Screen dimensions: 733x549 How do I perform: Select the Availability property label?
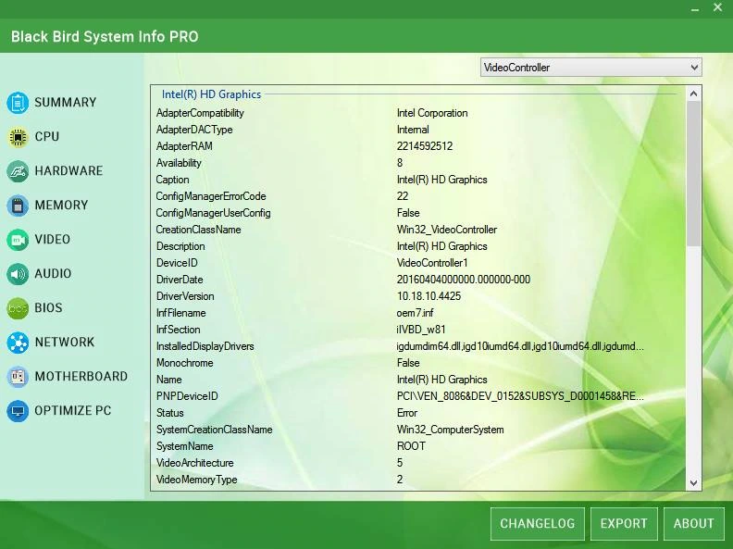179,163
